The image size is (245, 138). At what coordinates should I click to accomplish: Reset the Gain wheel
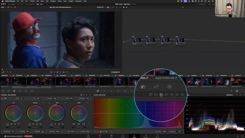(65, 103)
